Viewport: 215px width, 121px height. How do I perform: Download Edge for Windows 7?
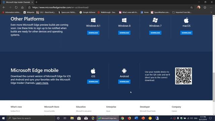[x=155, y=33]
